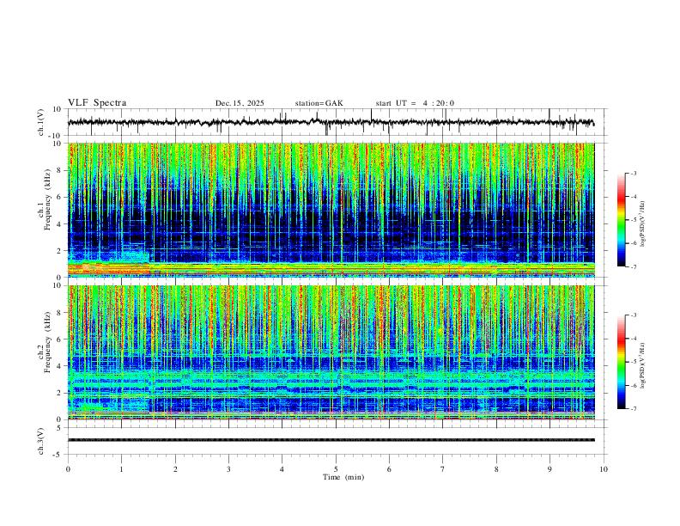Click the "start UT = 4 :20: 0" text

pyautogui.click(x=415, y=103)
